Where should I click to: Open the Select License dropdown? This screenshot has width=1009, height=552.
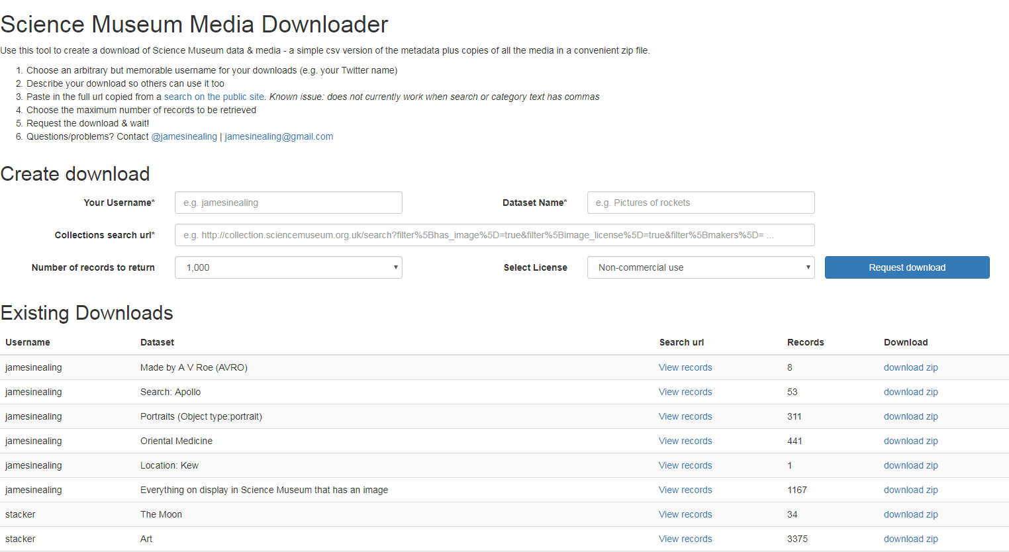pos(701,267)
